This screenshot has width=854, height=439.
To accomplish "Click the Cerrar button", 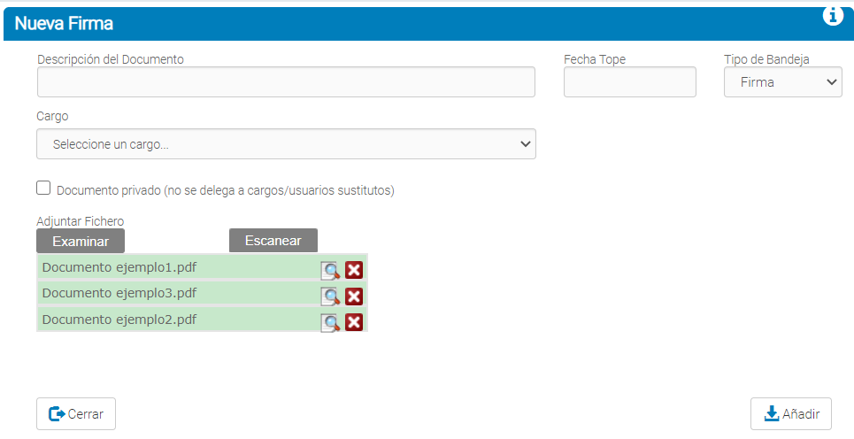I will (x=76, y=413).
